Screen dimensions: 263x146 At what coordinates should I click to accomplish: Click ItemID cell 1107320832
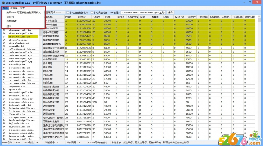pyautogui.click(x=84, y=63)
